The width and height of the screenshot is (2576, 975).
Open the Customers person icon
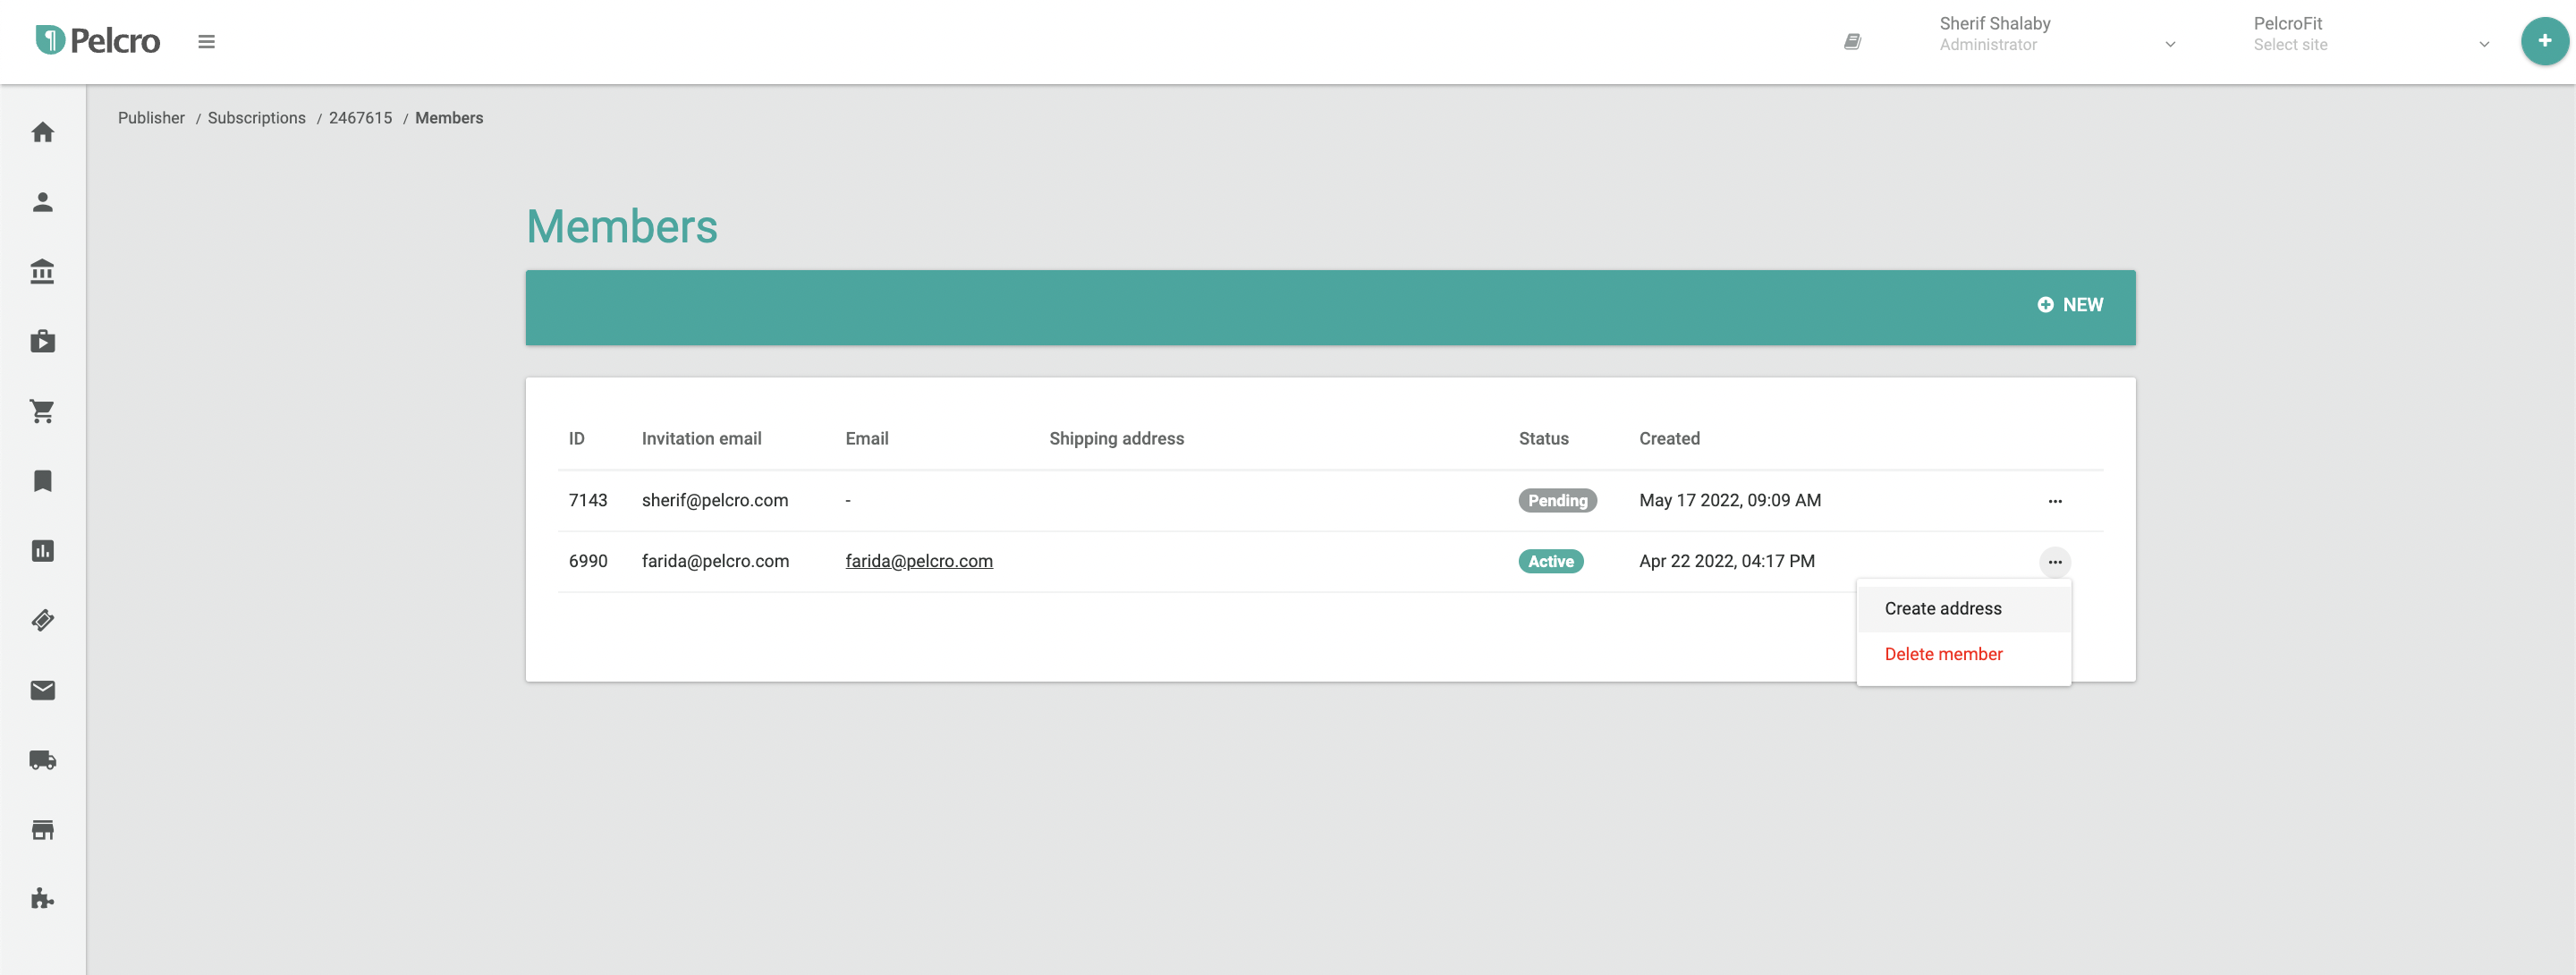tap(42, 202)
